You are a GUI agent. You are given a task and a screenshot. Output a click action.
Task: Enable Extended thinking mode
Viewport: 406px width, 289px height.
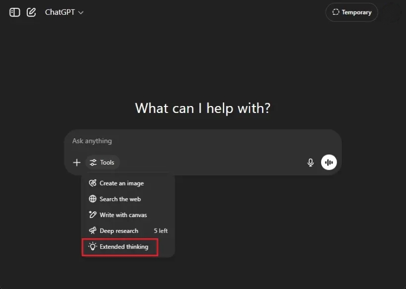(x=124, y=247)
